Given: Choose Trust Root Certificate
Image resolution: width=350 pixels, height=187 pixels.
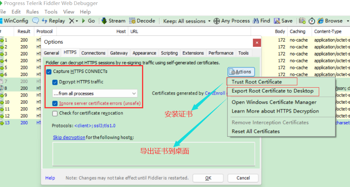Looking at the screenshot, I should point(257,82).
